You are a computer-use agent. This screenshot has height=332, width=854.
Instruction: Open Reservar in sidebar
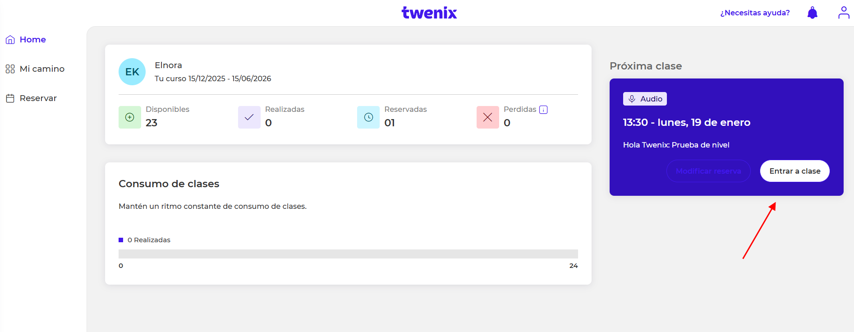[x=38, y=98]
